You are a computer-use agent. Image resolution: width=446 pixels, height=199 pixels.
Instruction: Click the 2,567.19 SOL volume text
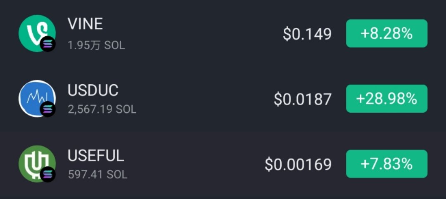tap(102, 109)
